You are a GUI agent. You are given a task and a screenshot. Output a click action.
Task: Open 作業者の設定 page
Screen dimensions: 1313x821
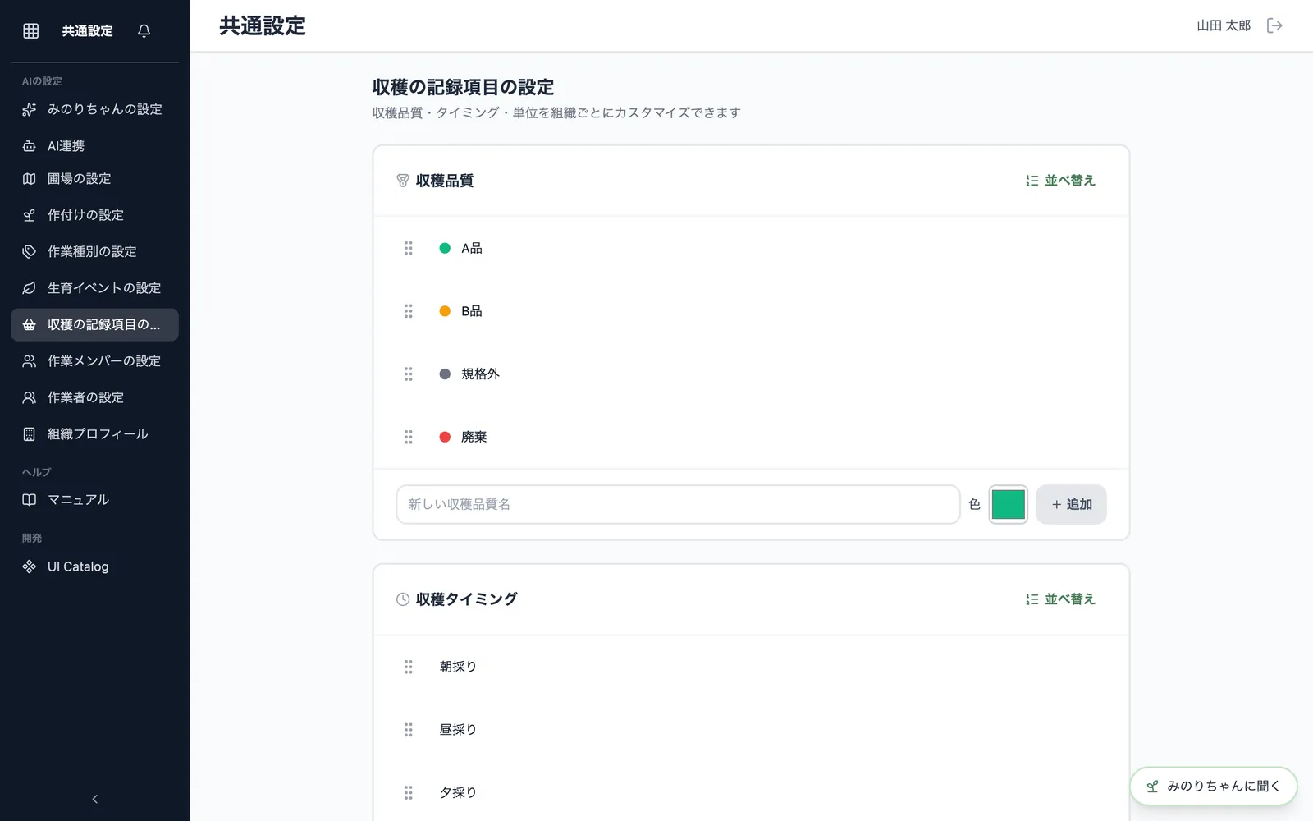94,397
